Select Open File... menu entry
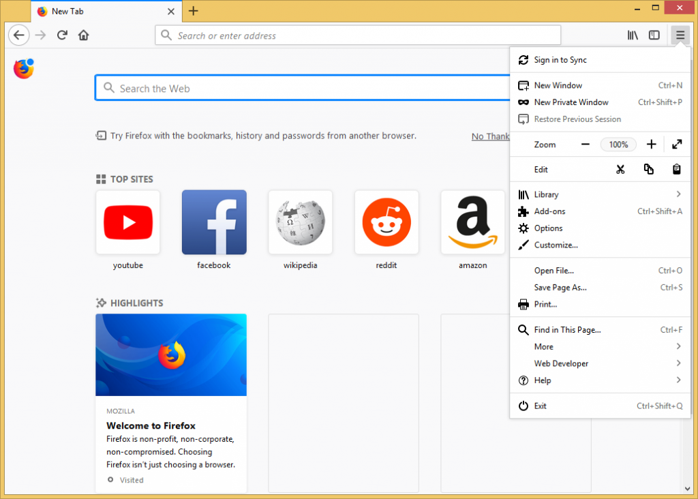Image resolution: width=698 pixels, height=499 pixels. coord(600,270)
